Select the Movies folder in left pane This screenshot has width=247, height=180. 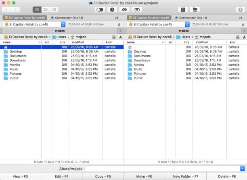[62, 65]
